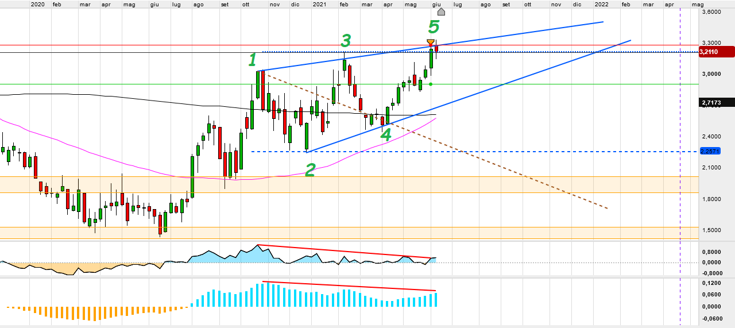735x328 pixels.
Task: Click the gray house-shaped marker below the time axis
Action: click(x=441, y=11)
